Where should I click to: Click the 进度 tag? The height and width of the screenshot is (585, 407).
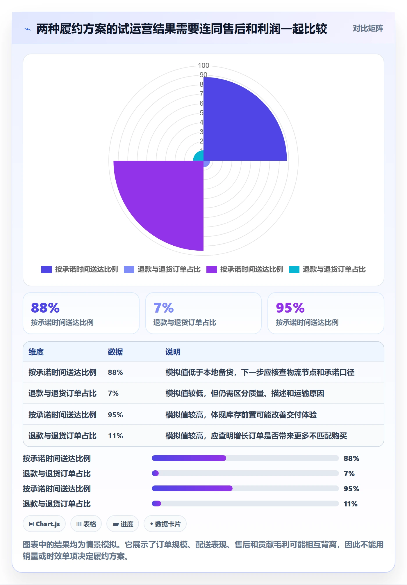click(123, 524)
